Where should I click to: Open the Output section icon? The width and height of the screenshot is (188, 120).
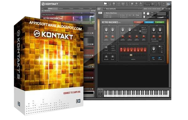[x=119, y=4]
